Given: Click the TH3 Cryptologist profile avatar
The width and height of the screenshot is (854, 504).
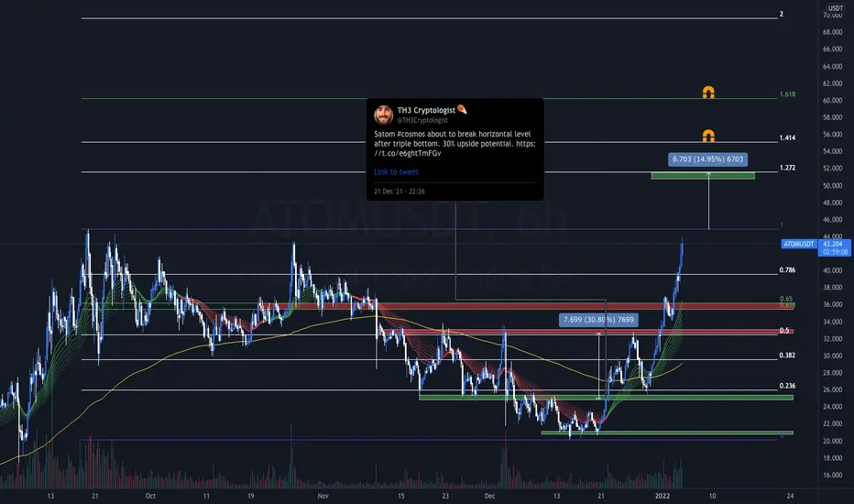Looking at the screenshot, I should click(383, 115).
